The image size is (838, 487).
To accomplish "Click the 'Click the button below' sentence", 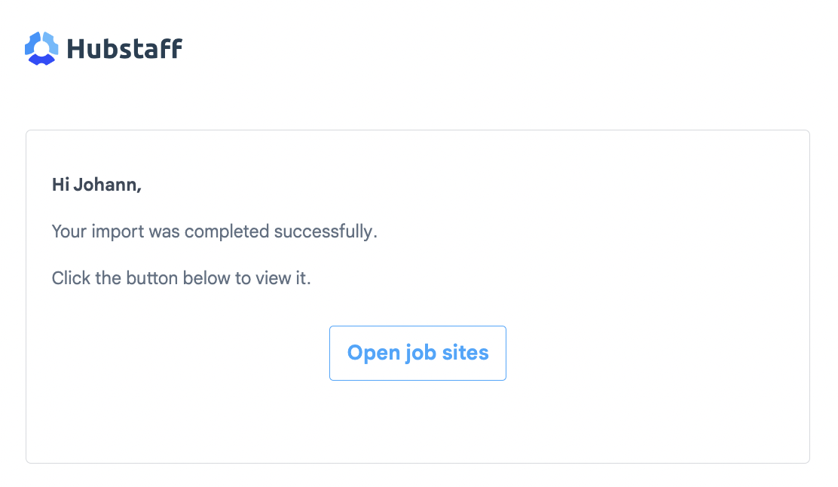I will coord(181,278).
